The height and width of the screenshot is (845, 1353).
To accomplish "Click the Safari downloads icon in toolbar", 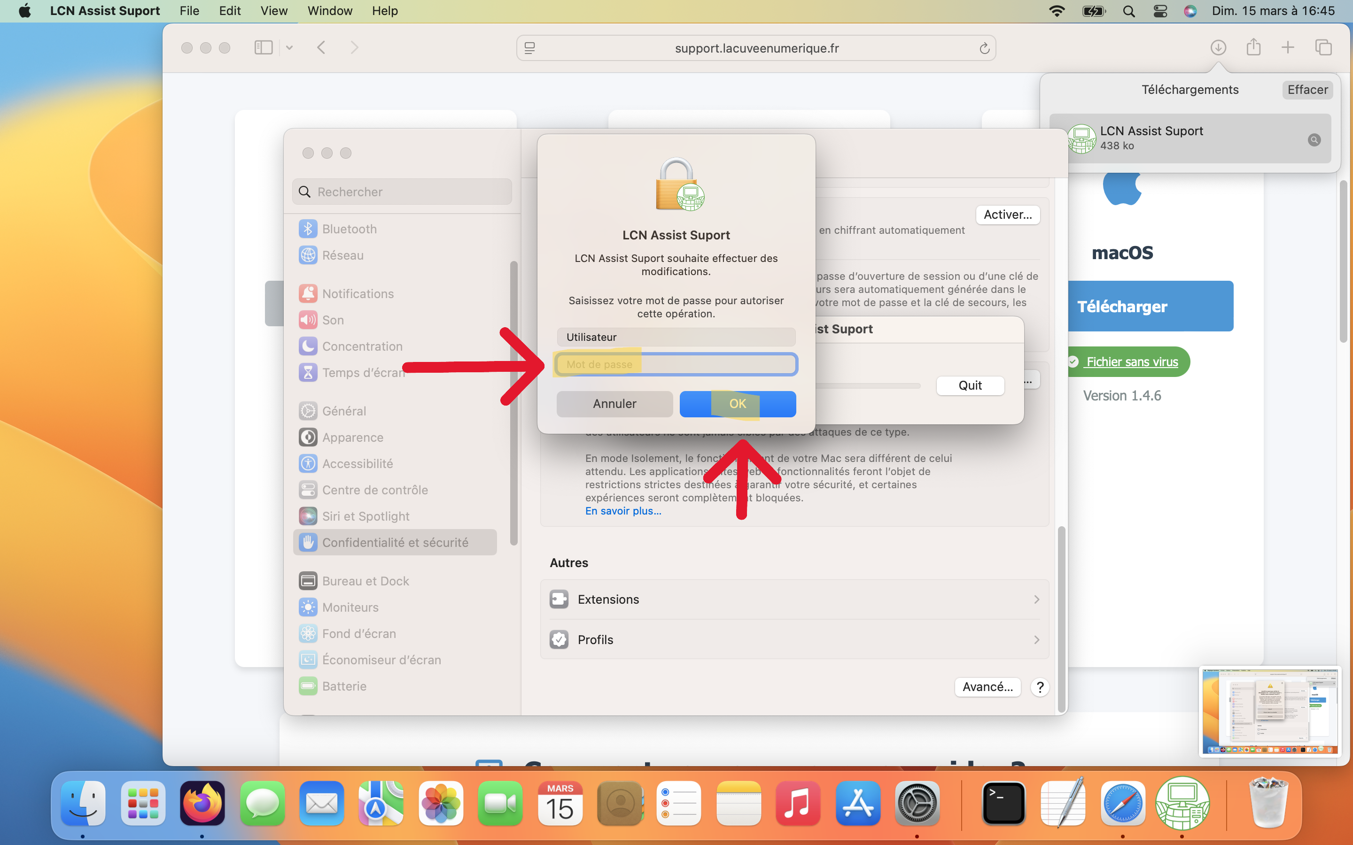I will pos(1218,47).
